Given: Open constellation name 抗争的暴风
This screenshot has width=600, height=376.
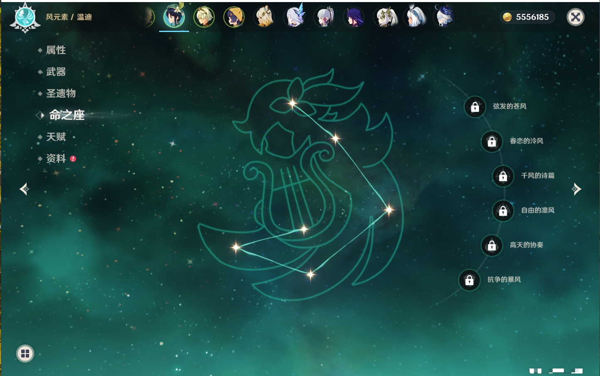Looking at the screenshot, I should point(504,280).
